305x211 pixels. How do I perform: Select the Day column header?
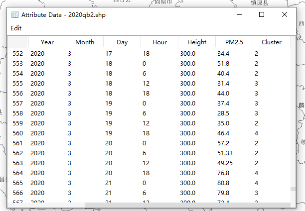tap(122, 42)
